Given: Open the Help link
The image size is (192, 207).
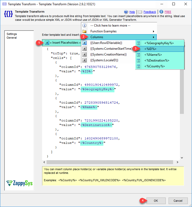Looking at the screenshot, I should pyautogui.click(x=132, y=12).
